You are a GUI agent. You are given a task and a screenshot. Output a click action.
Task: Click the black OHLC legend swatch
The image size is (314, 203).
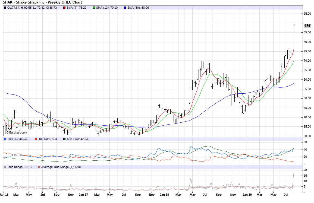5,8
